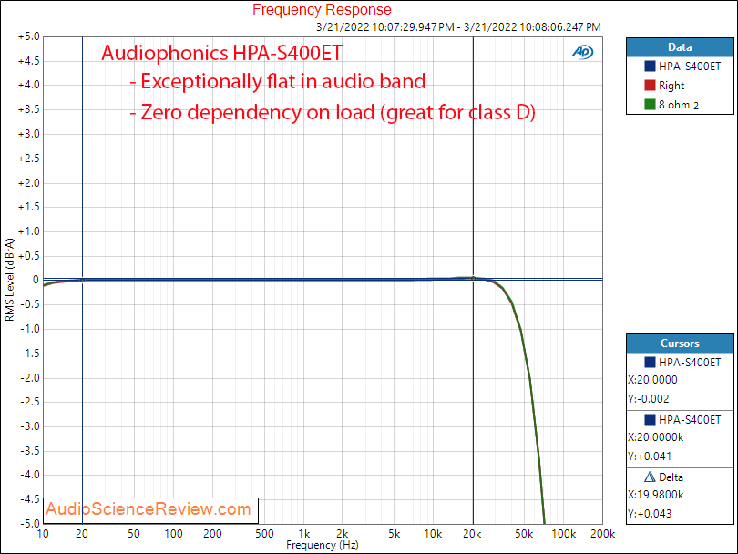The width and height of the screenshot is (738, 554).
Task: Click the Y:-0.002 cursor value
Action: (648, 399)
